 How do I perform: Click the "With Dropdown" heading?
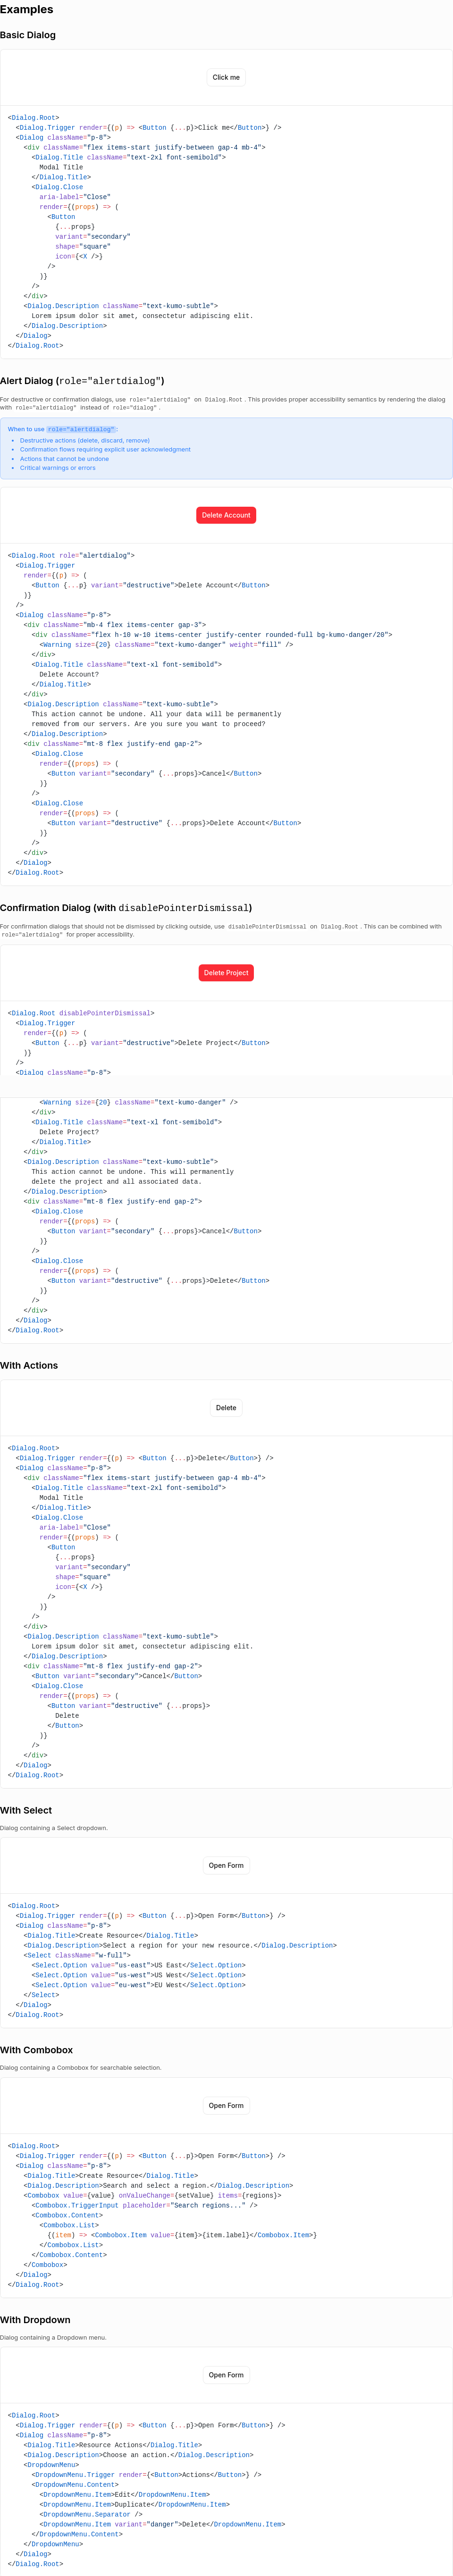(x=35, y=2320)
